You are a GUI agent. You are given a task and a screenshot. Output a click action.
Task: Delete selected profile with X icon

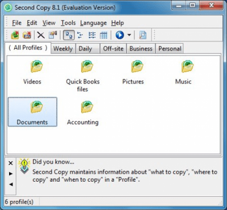(x=41, y=35)
